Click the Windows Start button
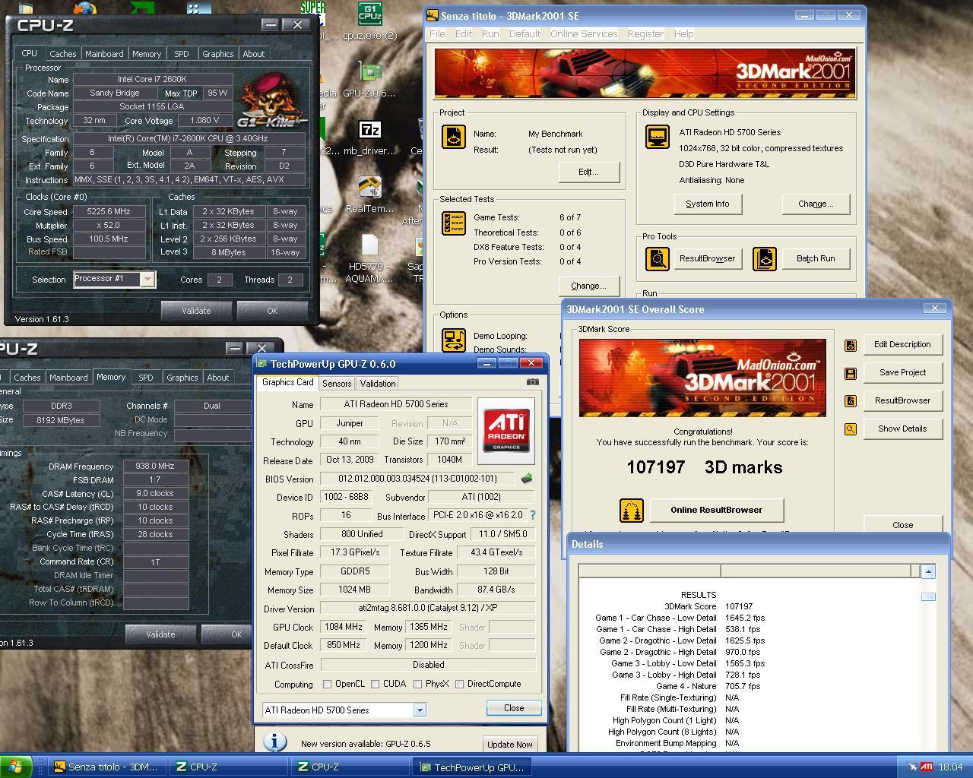Image resolution: width=973 pixels, height=778 pixels. click(16, 767)
